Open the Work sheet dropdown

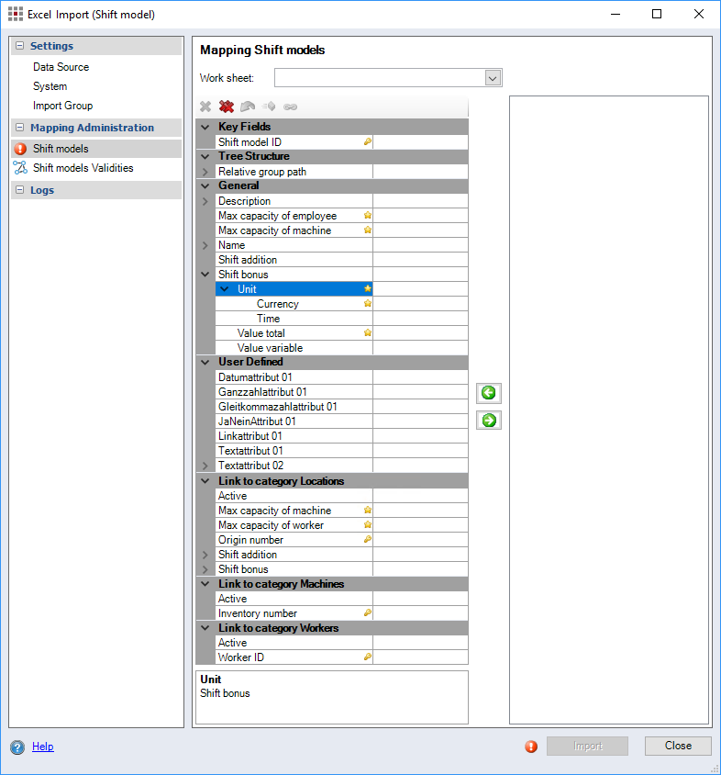click(493, 78)
